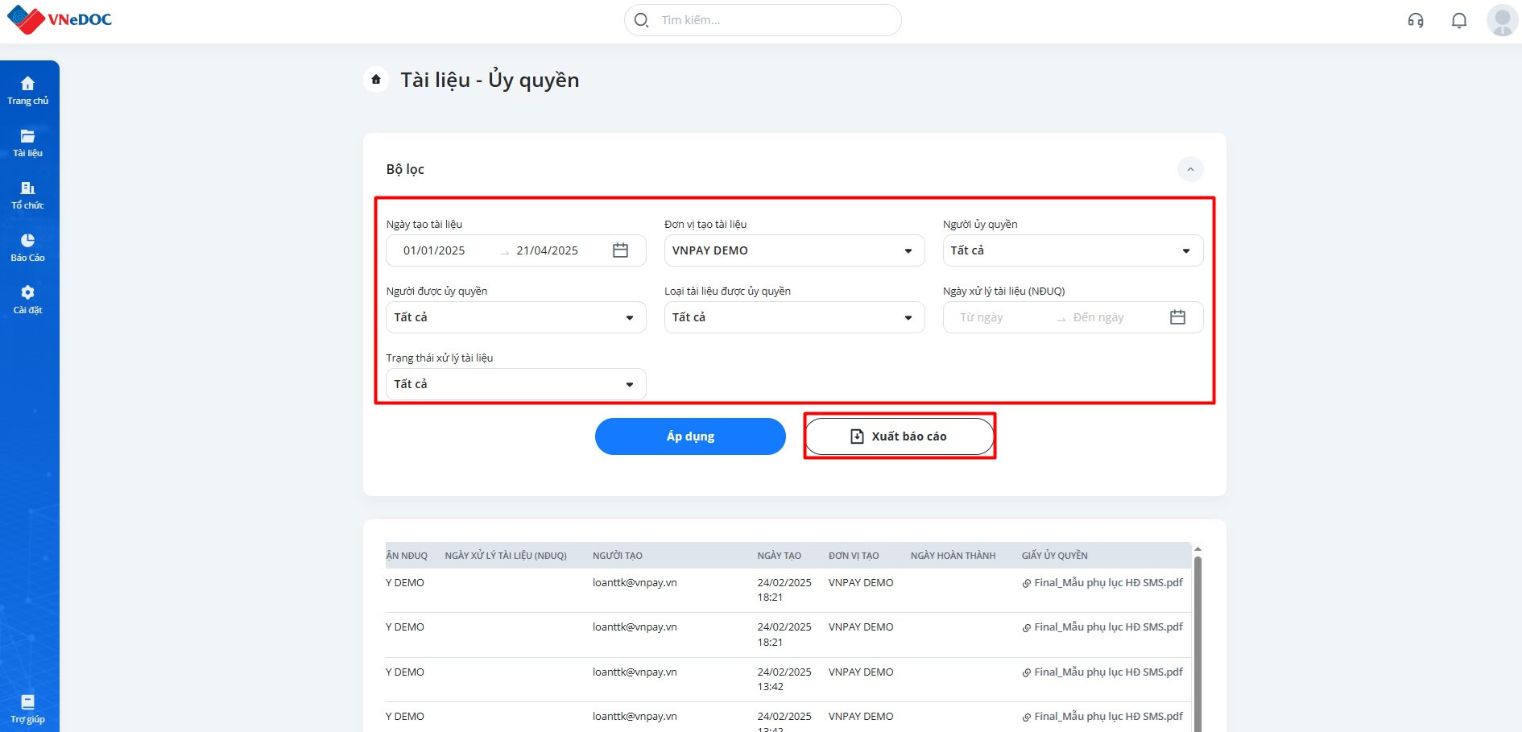Open Final_Mẫu phụ lục link dated 24/02/2025 13:42
The width and height of the screenshot is (1522, 732).
point(1108,672)
